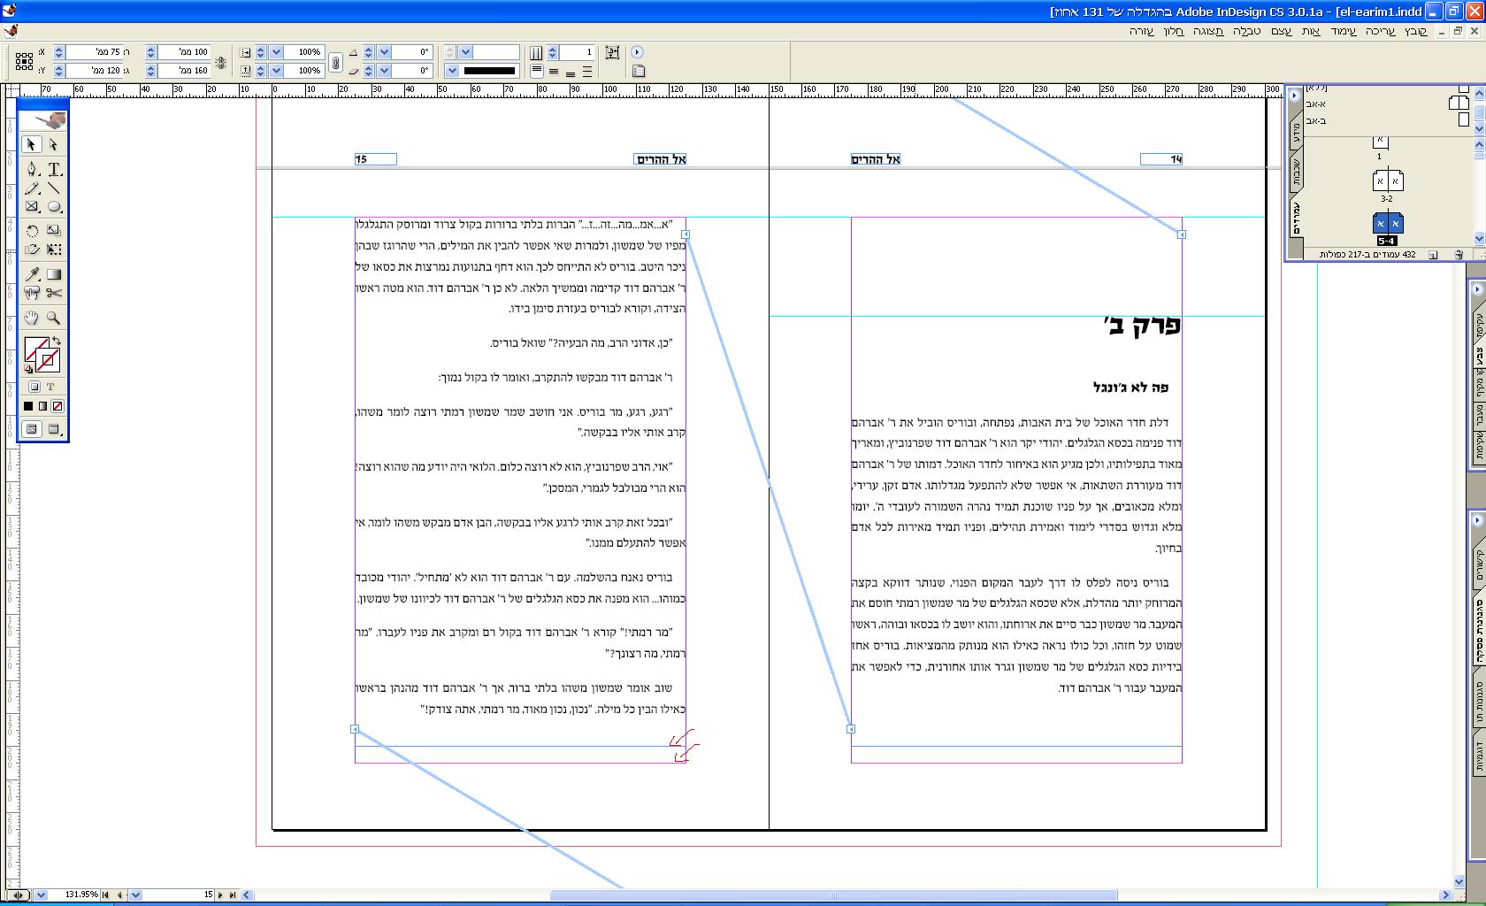Open the אות (Type) menu
The image size is (1486, 906).
[x=1311, y=31]
